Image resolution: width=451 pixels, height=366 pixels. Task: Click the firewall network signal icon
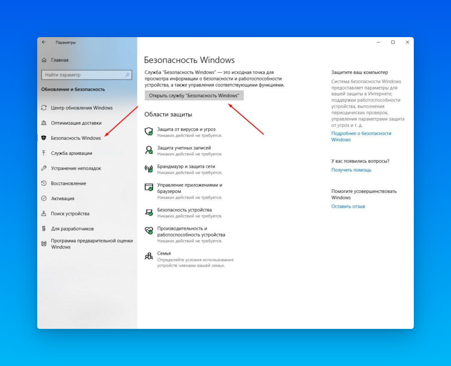[x=149, y=169]
